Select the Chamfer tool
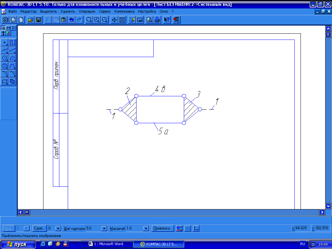Viewport: 332px width, 249px height. point(5,74)
